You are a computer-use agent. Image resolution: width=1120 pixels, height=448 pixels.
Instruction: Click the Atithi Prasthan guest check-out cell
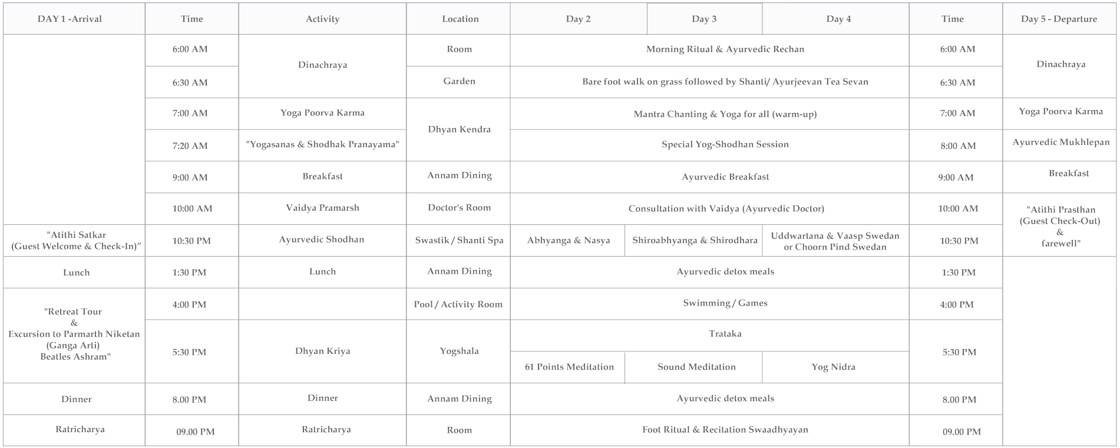pyautogui.click(x=1060, y=226)
